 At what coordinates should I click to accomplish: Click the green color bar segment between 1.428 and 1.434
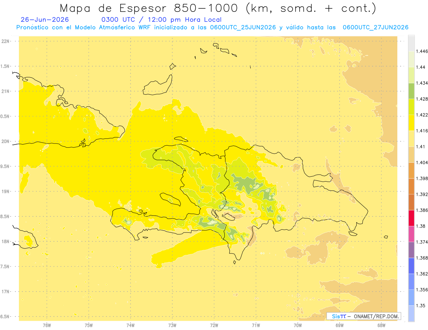coord(411,91)
